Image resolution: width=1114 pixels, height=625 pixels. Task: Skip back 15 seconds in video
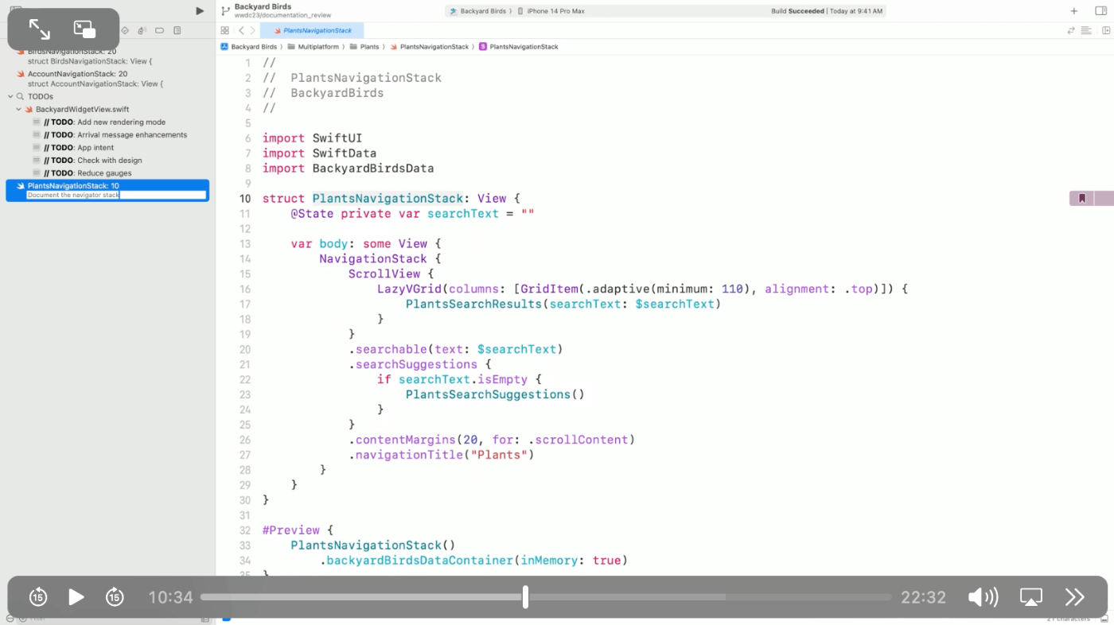[38, 596]
